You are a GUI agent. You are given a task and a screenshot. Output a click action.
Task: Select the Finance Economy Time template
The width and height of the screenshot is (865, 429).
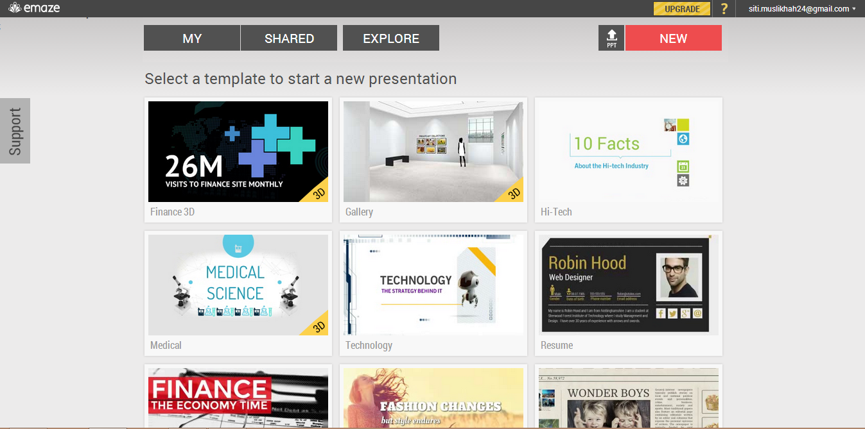point(238,398)
